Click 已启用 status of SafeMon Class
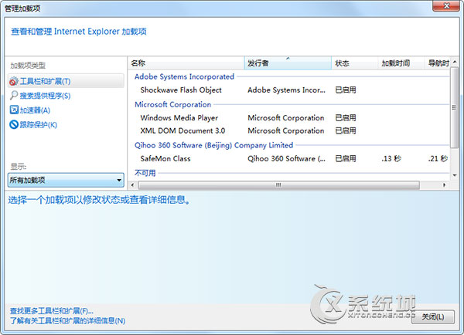 pyautogui.click(x=346, y=159)
